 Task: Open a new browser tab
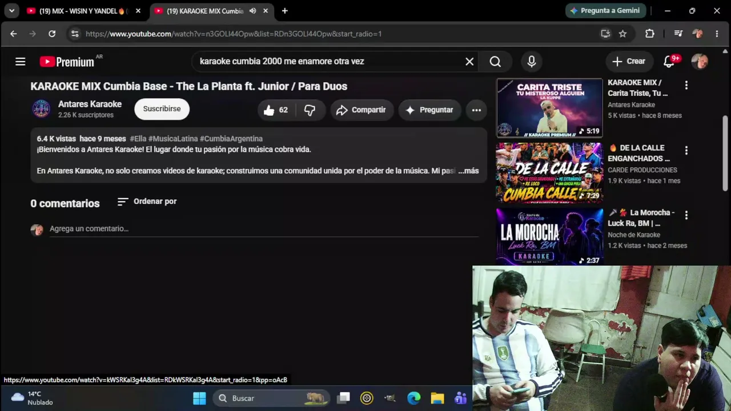284,11
